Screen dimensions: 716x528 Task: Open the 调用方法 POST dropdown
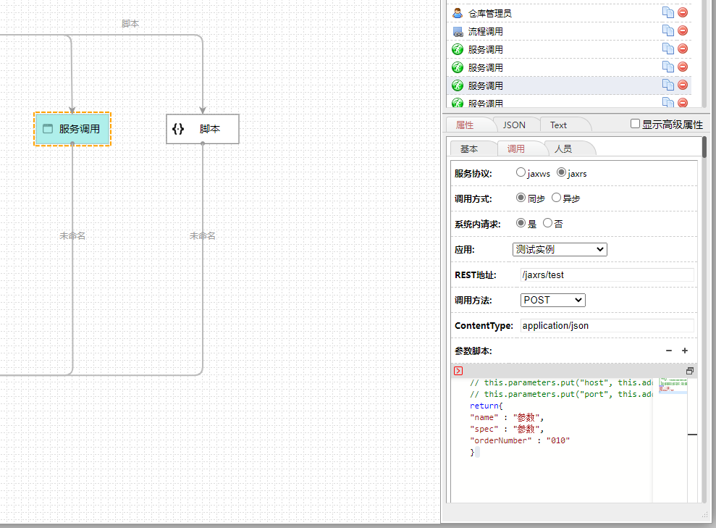552,300
